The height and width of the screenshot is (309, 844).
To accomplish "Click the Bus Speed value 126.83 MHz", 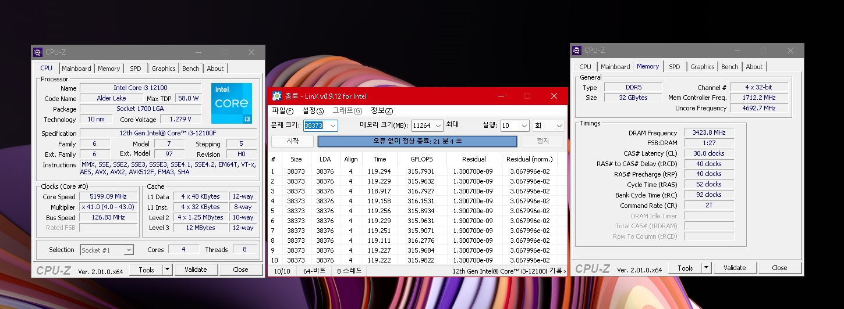I will 109,218.
